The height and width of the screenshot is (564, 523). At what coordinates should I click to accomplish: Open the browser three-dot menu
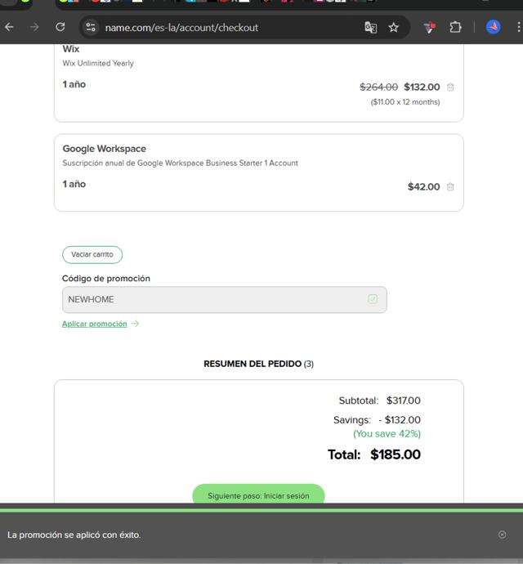pyautogui.click(x=518, y=27)
